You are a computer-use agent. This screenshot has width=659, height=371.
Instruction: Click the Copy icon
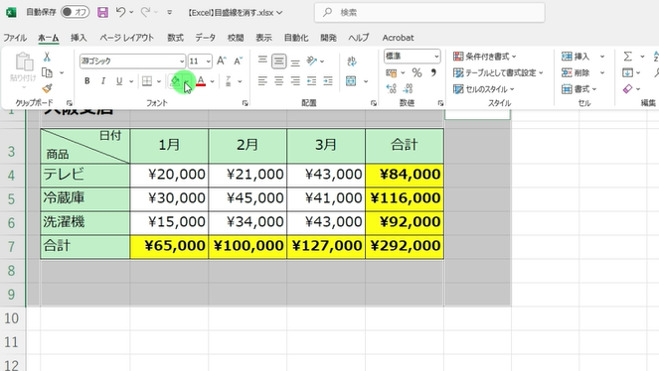47,72
